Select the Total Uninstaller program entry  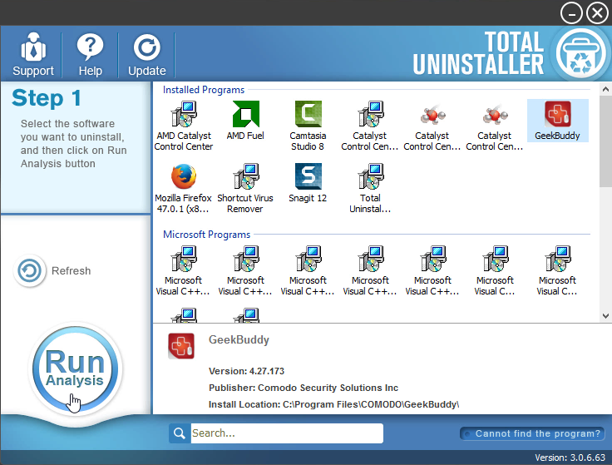(370, 188)
